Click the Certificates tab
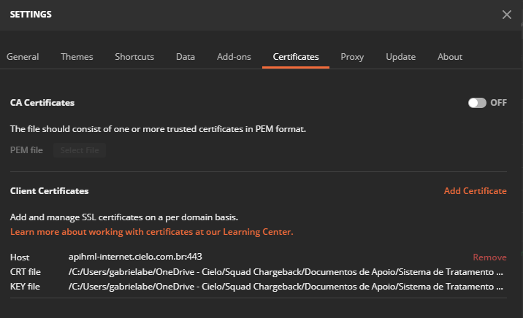 (x=296, y=57)
